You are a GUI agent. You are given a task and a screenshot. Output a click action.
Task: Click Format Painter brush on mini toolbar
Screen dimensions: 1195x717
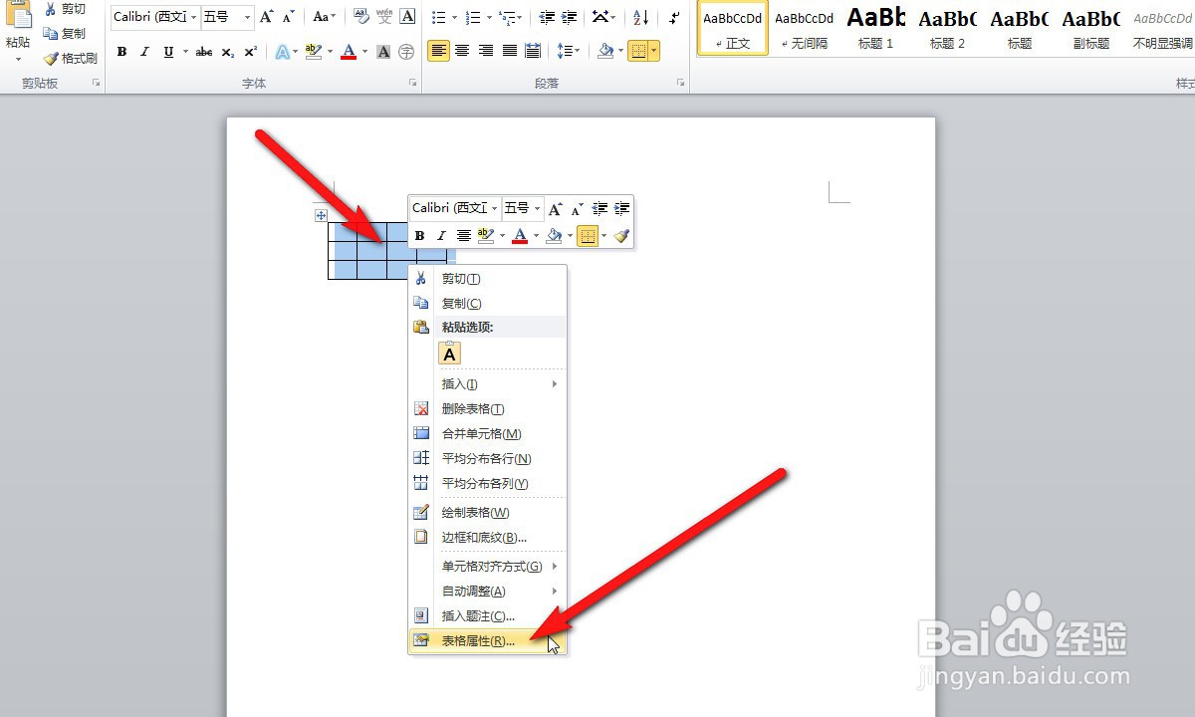(621, 236)
